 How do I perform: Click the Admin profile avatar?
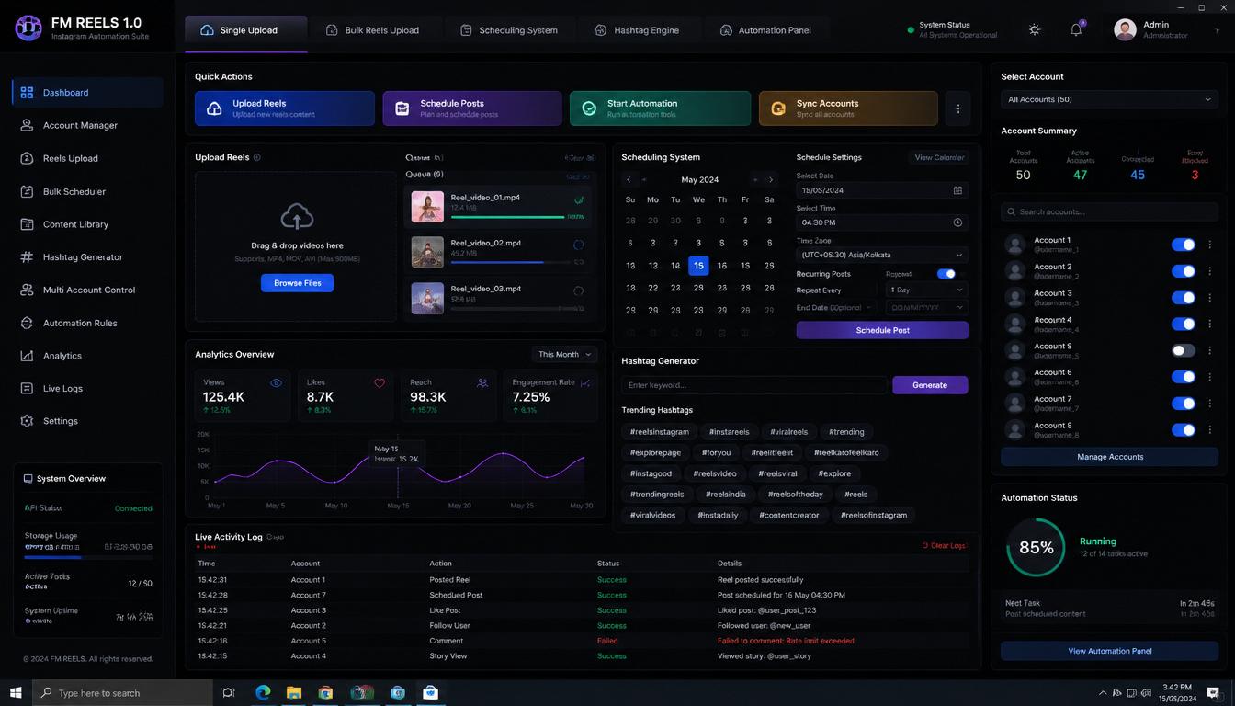click(1125, 29)
